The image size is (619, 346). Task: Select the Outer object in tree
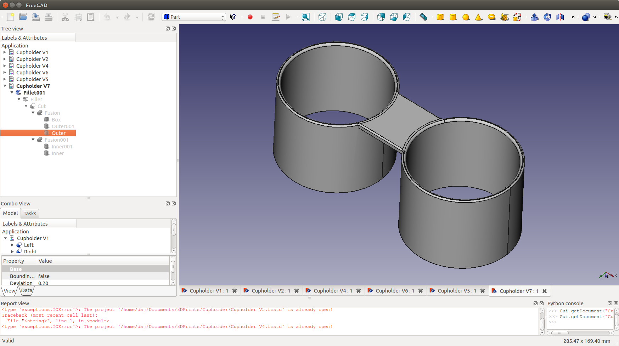(58, 133)
